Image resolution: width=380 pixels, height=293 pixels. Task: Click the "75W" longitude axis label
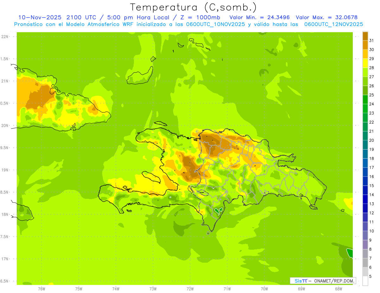(79, 289)
